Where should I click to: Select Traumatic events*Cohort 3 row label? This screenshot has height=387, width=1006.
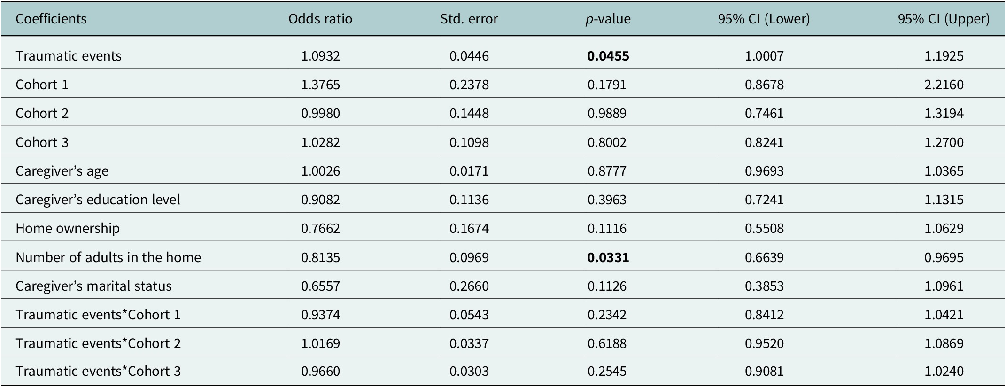[x=98, y=371]
